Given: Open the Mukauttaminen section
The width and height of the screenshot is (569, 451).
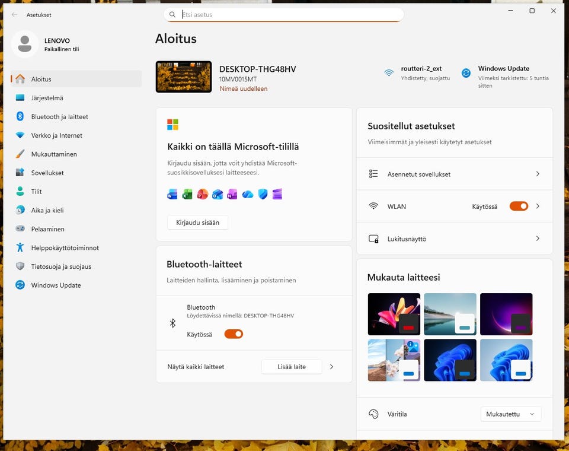Looking at the screenshot, I should [76, 154].
